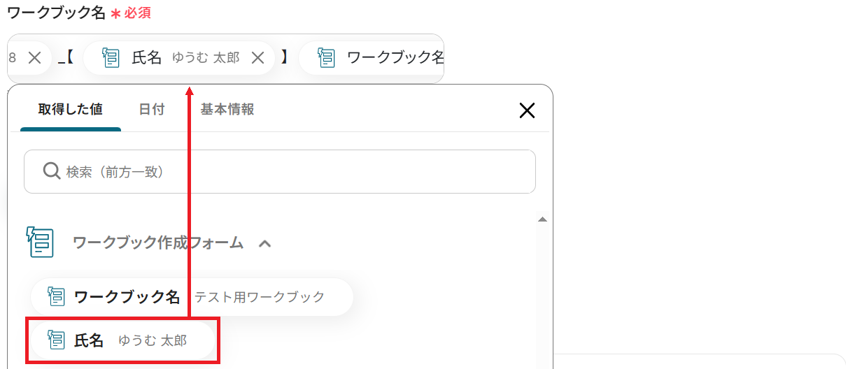This screenshot has width=848, height=369.
Task: Switch to the 日付 tab
Action: pos(151,110)
